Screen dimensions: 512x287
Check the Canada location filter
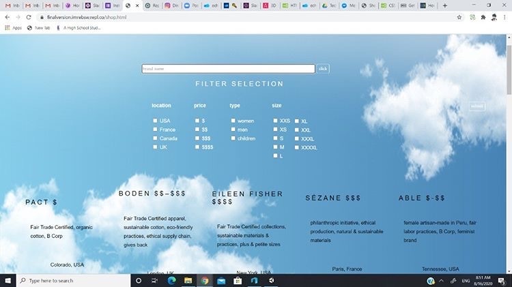pyautogui.click(x=155, y=138)
